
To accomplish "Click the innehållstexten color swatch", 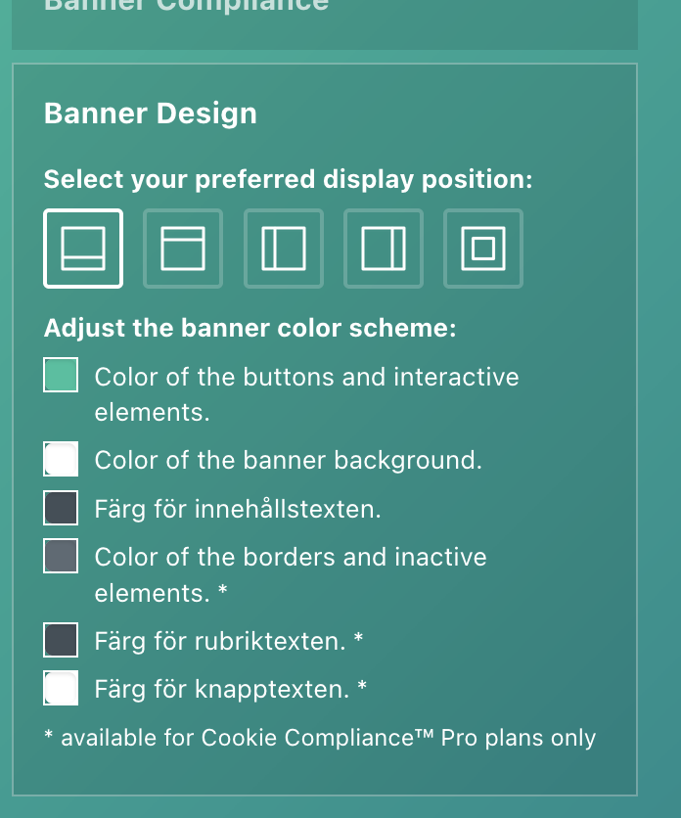I will coord(61,509).
